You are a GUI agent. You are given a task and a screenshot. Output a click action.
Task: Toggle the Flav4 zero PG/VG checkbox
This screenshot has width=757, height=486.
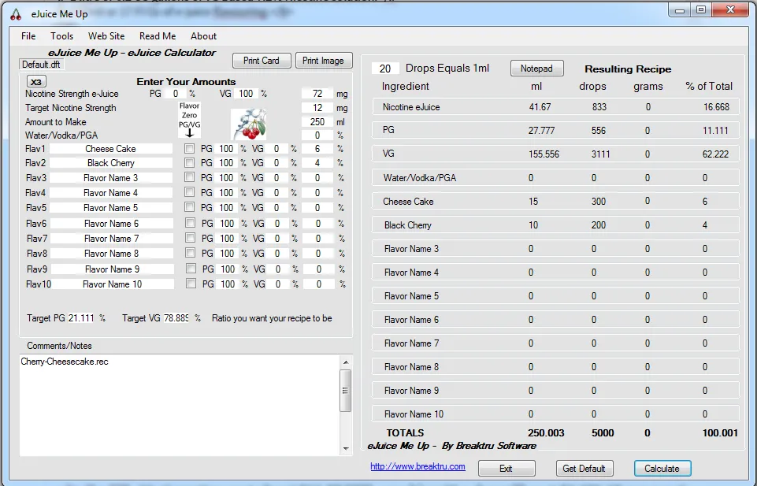coord(189,192)
